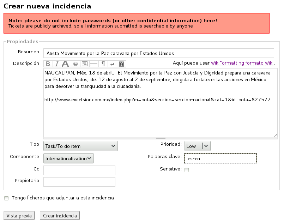Click the 'Sensitive:' label
Screen dimensions: 284x222
click(171, 169)
